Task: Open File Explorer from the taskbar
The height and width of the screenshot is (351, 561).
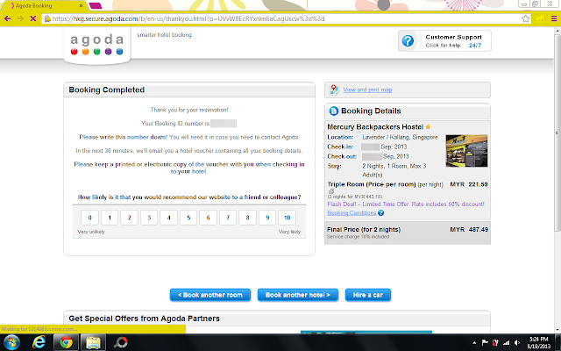Action: coord(93,342)
